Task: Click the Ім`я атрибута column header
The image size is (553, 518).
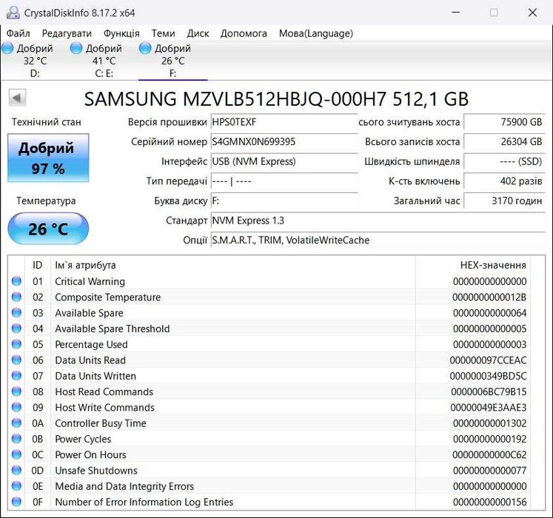Action: pos(232,265)
